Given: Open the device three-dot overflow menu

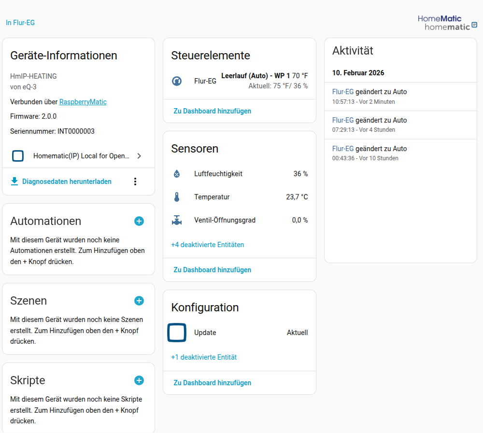Looking at the screenshot, I should (135, 182).
